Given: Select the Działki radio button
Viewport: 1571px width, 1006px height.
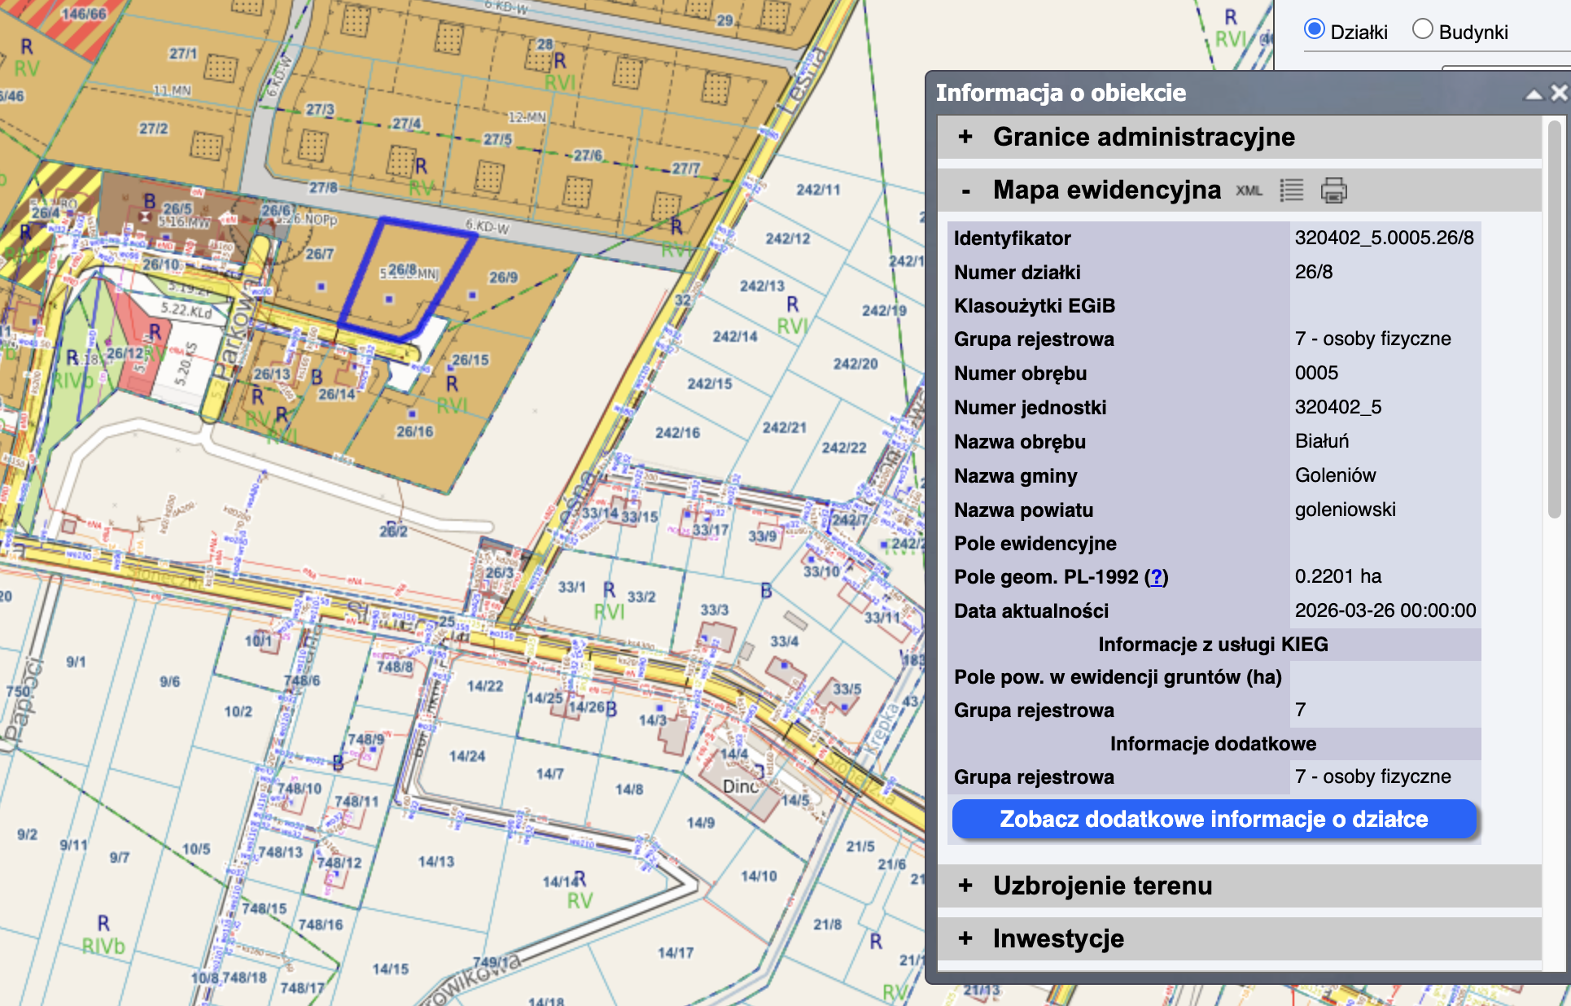Looking at the screenshot, I should [1314, 29].
